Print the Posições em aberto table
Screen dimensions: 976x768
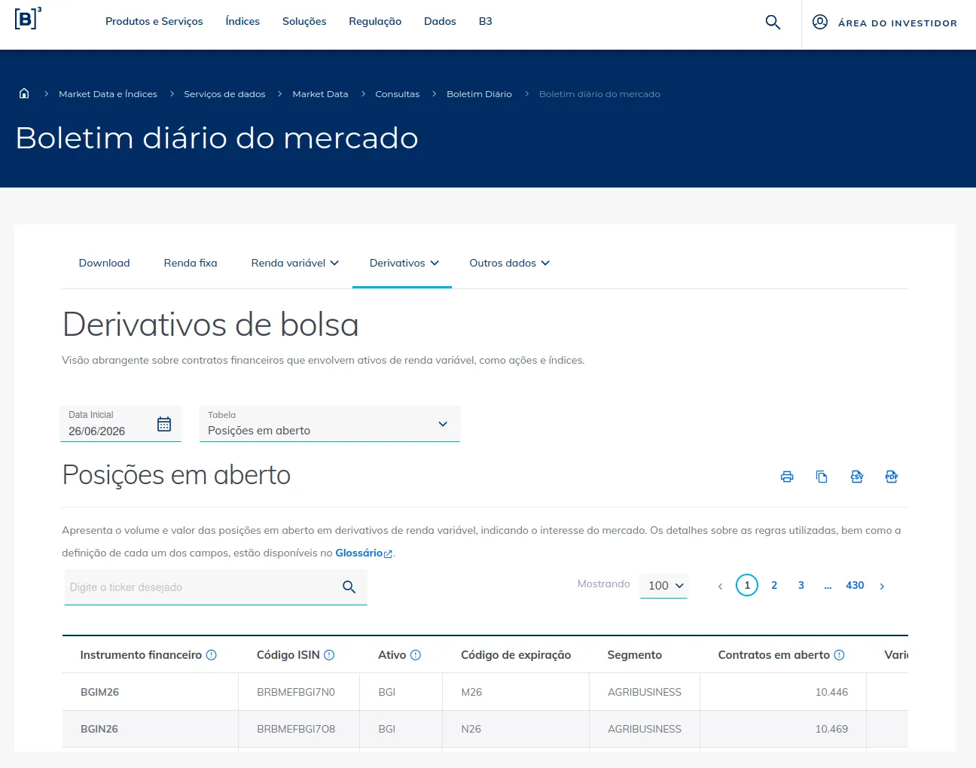(x=787, y=477)
